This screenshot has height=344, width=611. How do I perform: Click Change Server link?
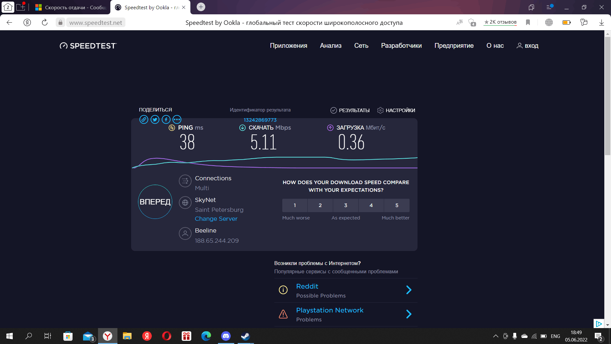point(216,219)
